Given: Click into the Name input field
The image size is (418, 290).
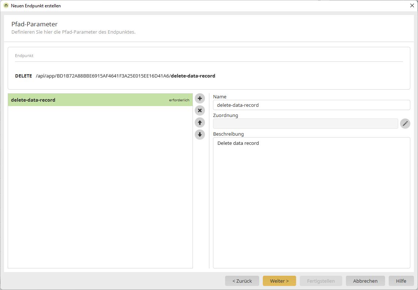Looking at the screenshot, I should click(311, 105).
